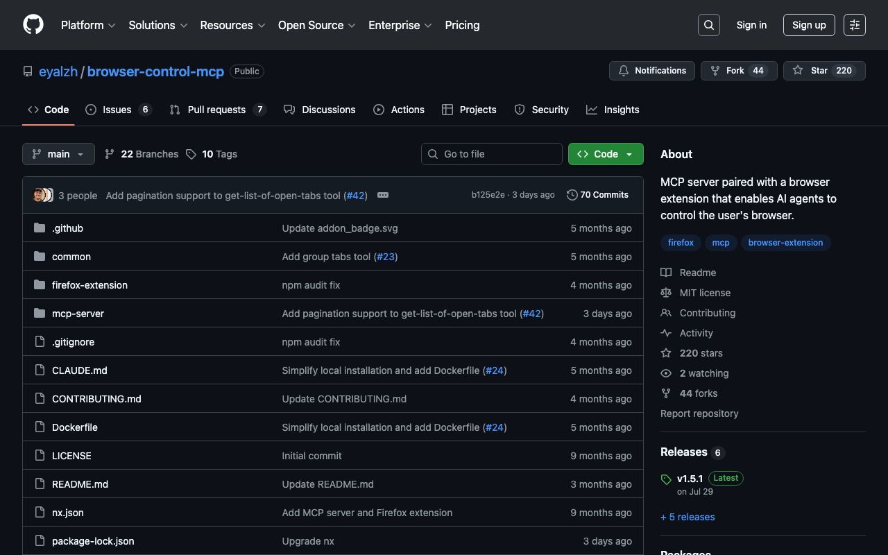Viewport: 888px width, 555px height.
Task: Open the .github folder
Action: pos(67,228)
